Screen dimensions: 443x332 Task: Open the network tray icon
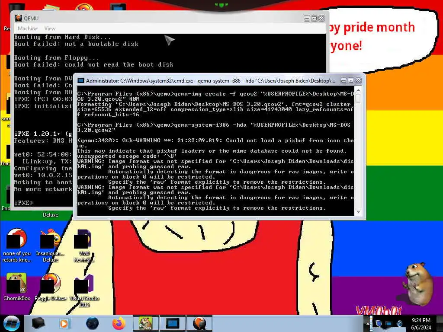coord(389,323)
